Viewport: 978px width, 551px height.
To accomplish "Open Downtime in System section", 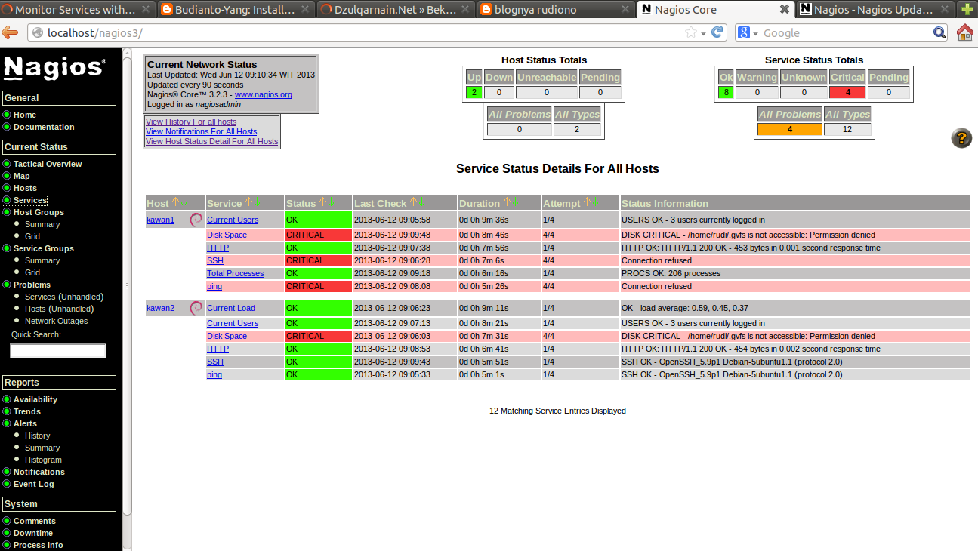I will [33, 533].
